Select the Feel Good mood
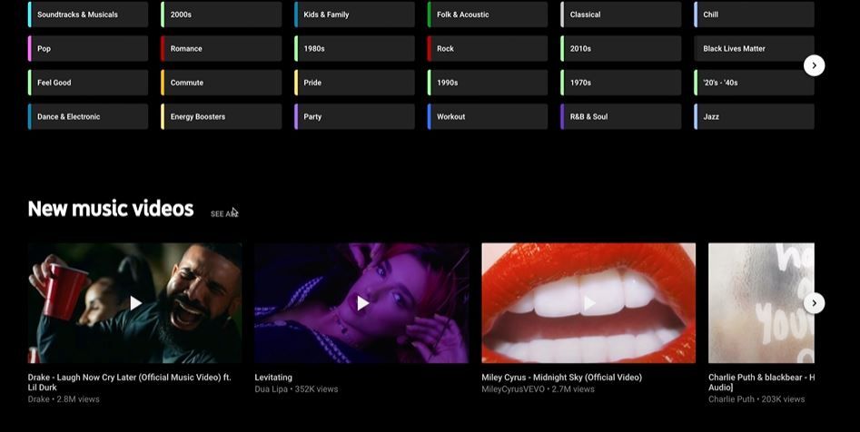 point(88,83)
